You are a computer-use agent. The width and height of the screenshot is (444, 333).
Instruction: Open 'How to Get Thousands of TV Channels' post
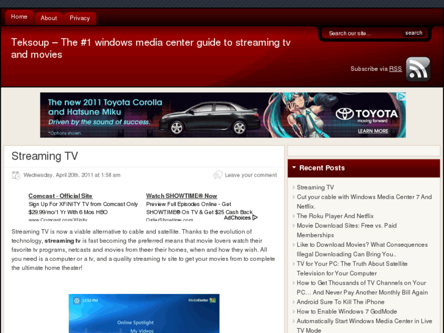362,288
